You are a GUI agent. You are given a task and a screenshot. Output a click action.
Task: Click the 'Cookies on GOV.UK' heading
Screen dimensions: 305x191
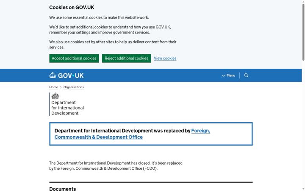click(x=72, y=7)
